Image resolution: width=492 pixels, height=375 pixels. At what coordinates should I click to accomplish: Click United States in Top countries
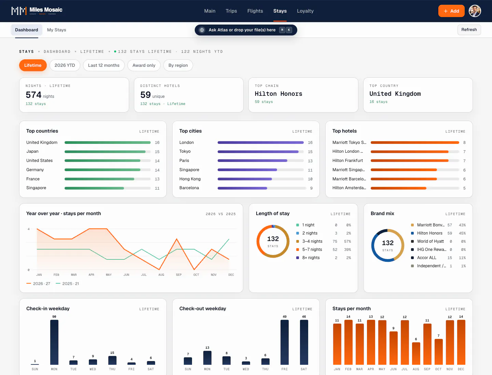point(93,161)
